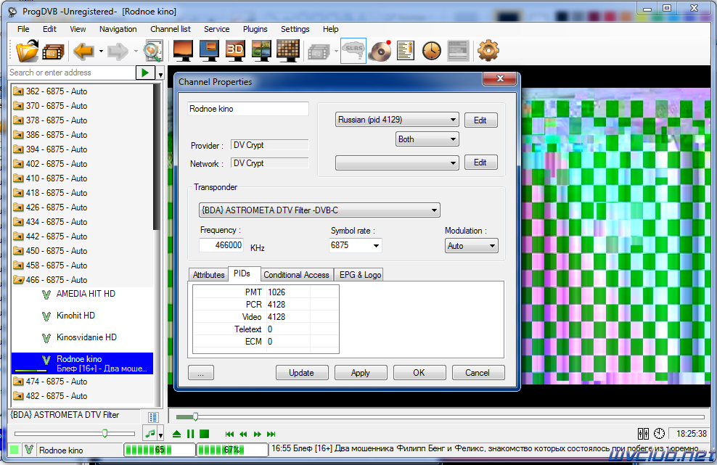The width and height of the screenshot is (717, 465).
Task: Skip to the next with last playback arrow
Action: [271, 434]
